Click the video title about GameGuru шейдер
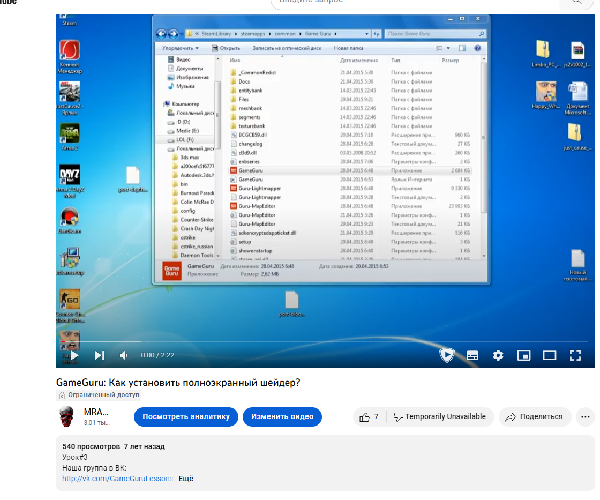600x500 pixels. [x=178, y=383]
